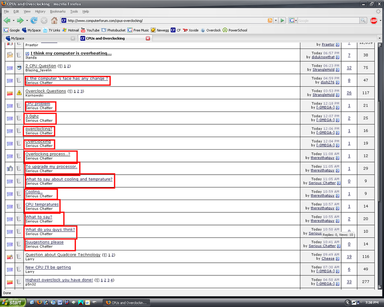Click the Windows Start button
Image resolution: width=384 pixels, height=307 pixels.
tap(12, 303)
